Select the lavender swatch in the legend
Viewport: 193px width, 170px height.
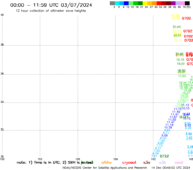[x=178, y=3]
